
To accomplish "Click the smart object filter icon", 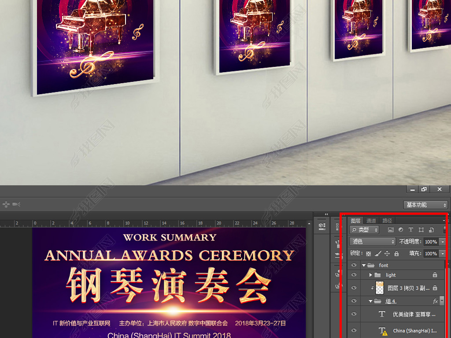I will tap(431, 230).
